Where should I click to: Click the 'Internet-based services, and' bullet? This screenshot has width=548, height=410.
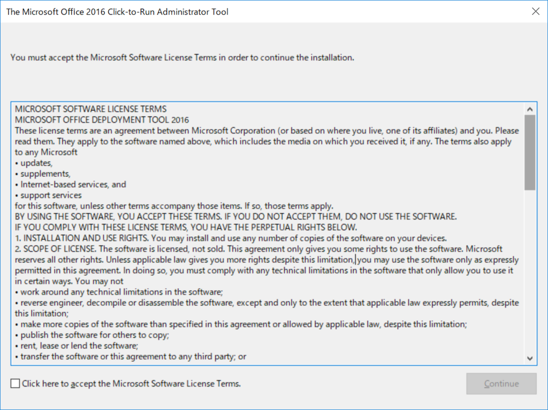[x=70, y=184]
